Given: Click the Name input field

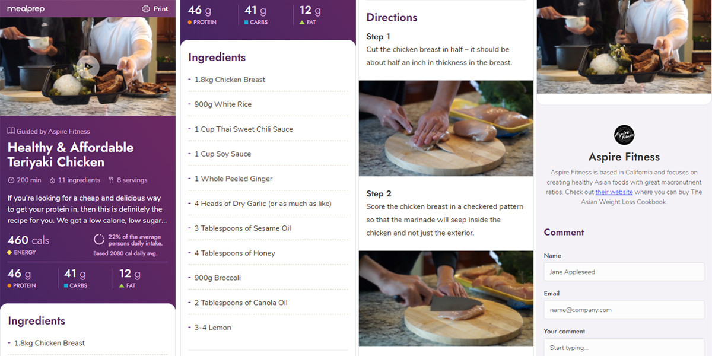Looking at the screenshot, I should click(624, 272).
